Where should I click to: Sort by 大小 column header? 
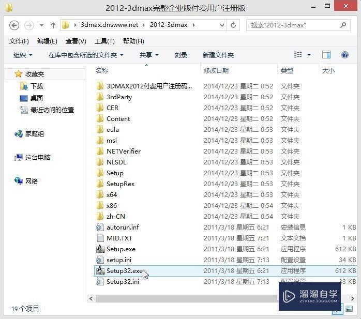click(328, 70)
